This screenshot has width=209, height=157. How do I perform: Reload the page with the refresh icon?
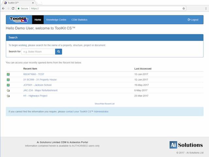point(13,9)
